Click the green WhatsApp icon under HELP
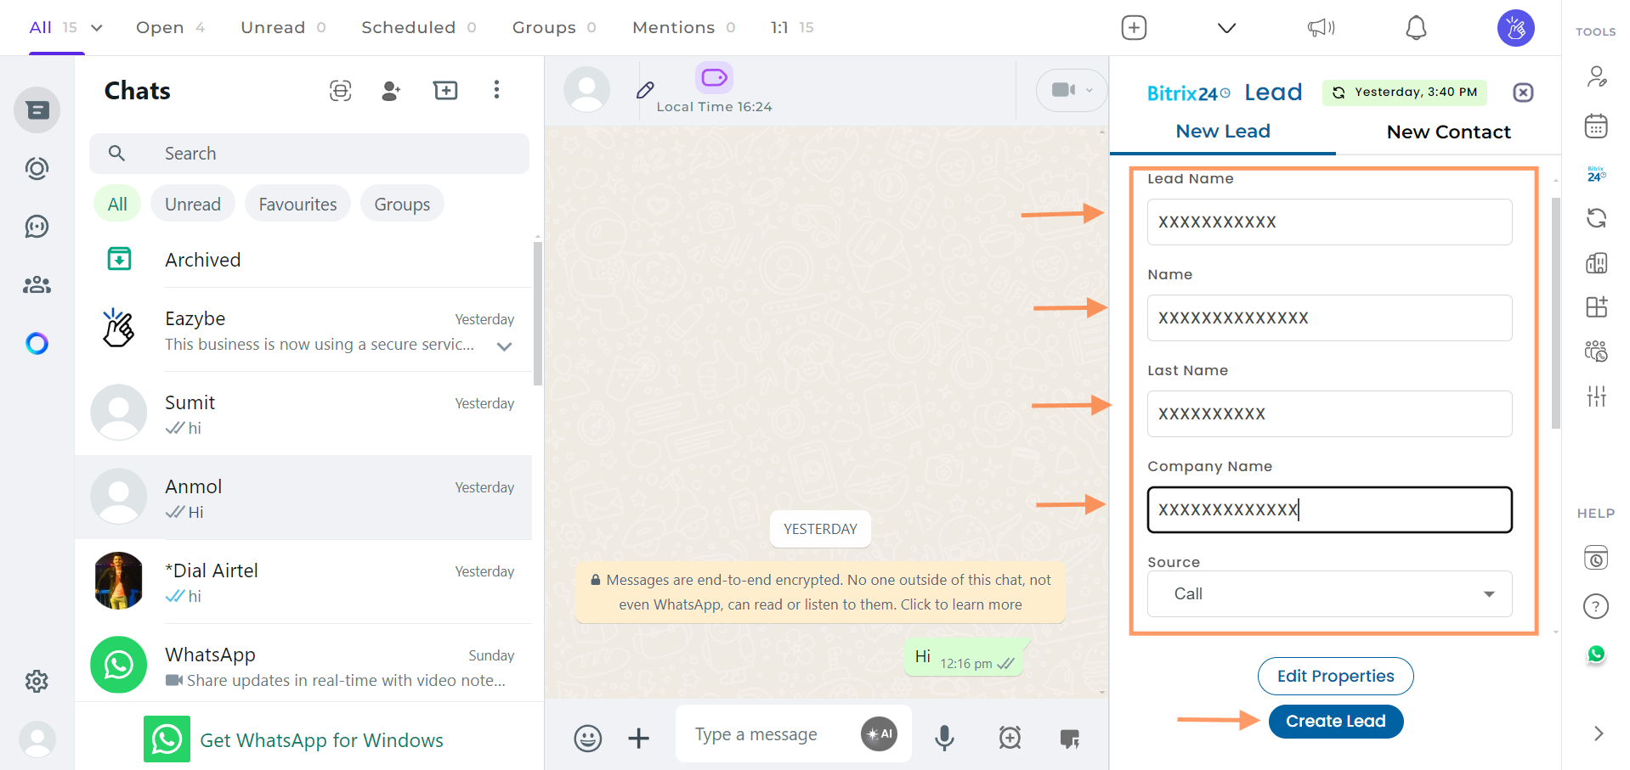 [x=1596, y=654]
